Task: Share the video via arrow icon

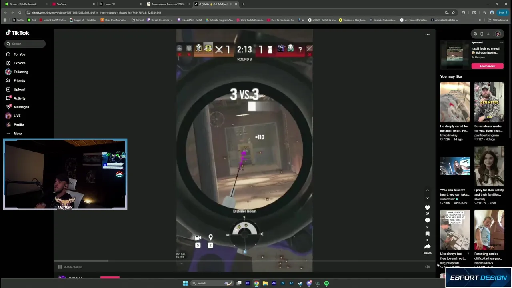Action: coord(427,247)
